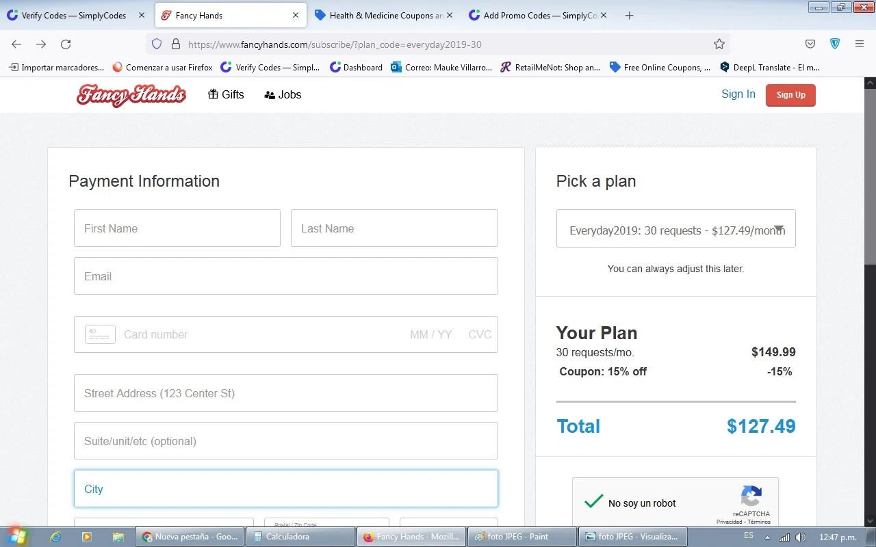Switch to foto JPEG - Paint window
This screenshot has width=876, height=547.
coord(521,537)
